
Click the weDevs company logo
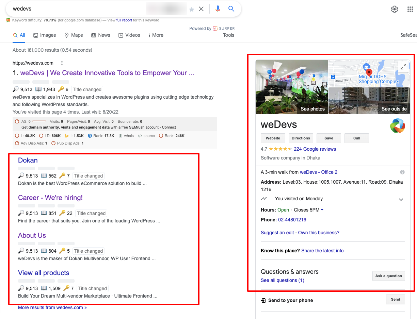pos(398,126)
